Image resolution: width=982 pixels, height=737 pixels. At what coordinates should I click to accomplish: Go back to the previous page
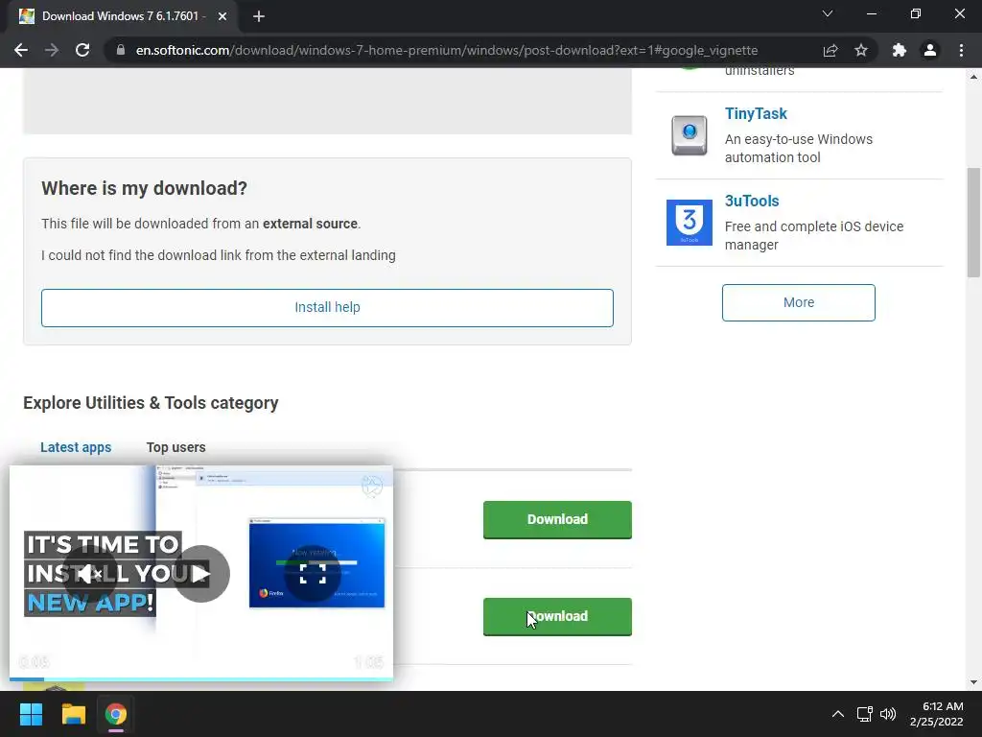click(21, 50)
